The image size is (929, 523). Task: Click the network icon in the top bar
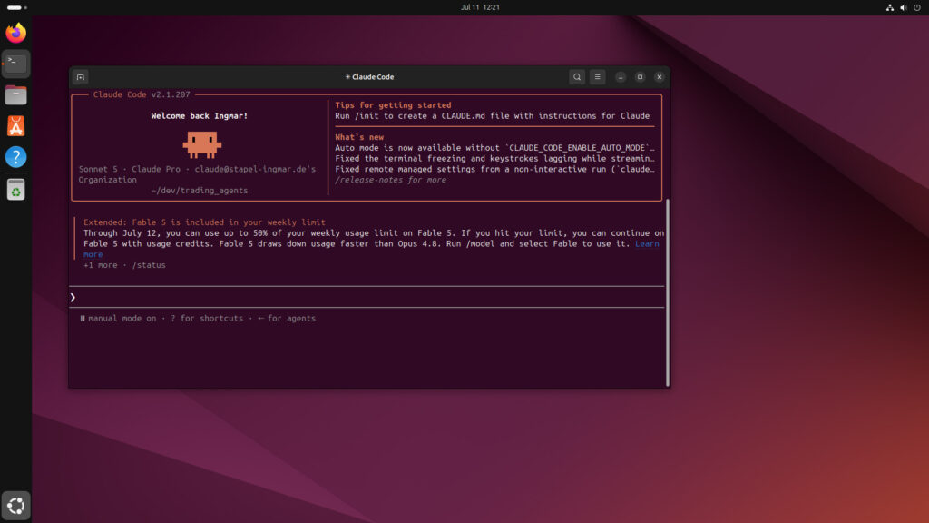[889, 7]
